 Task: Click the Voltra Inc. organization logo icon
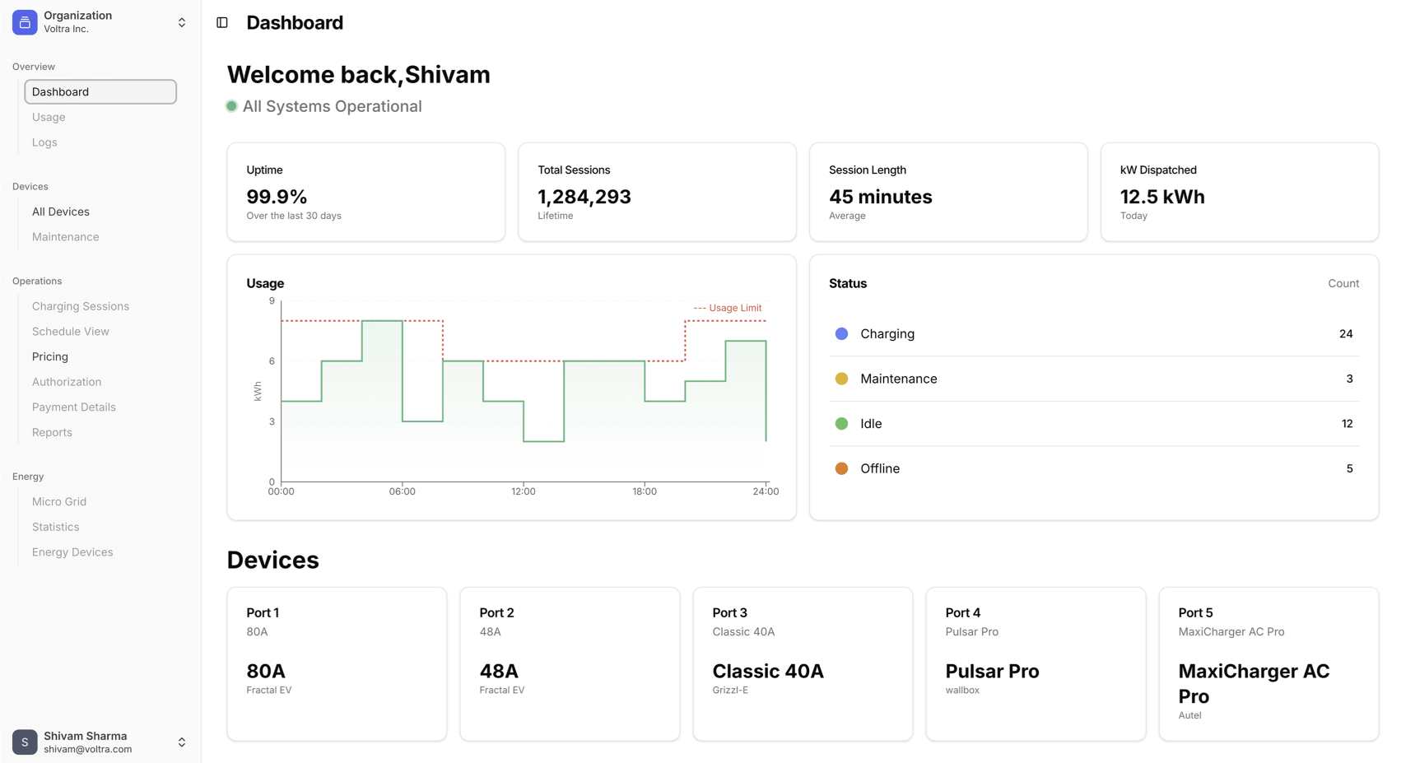click(25, 22)
